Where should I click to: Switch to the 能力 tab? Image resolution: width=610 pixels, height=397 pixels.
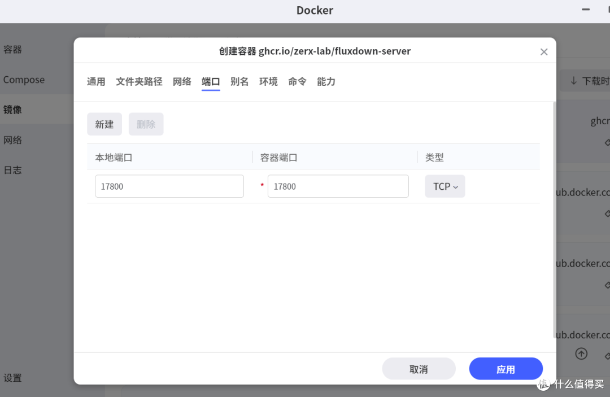[326, 82]
